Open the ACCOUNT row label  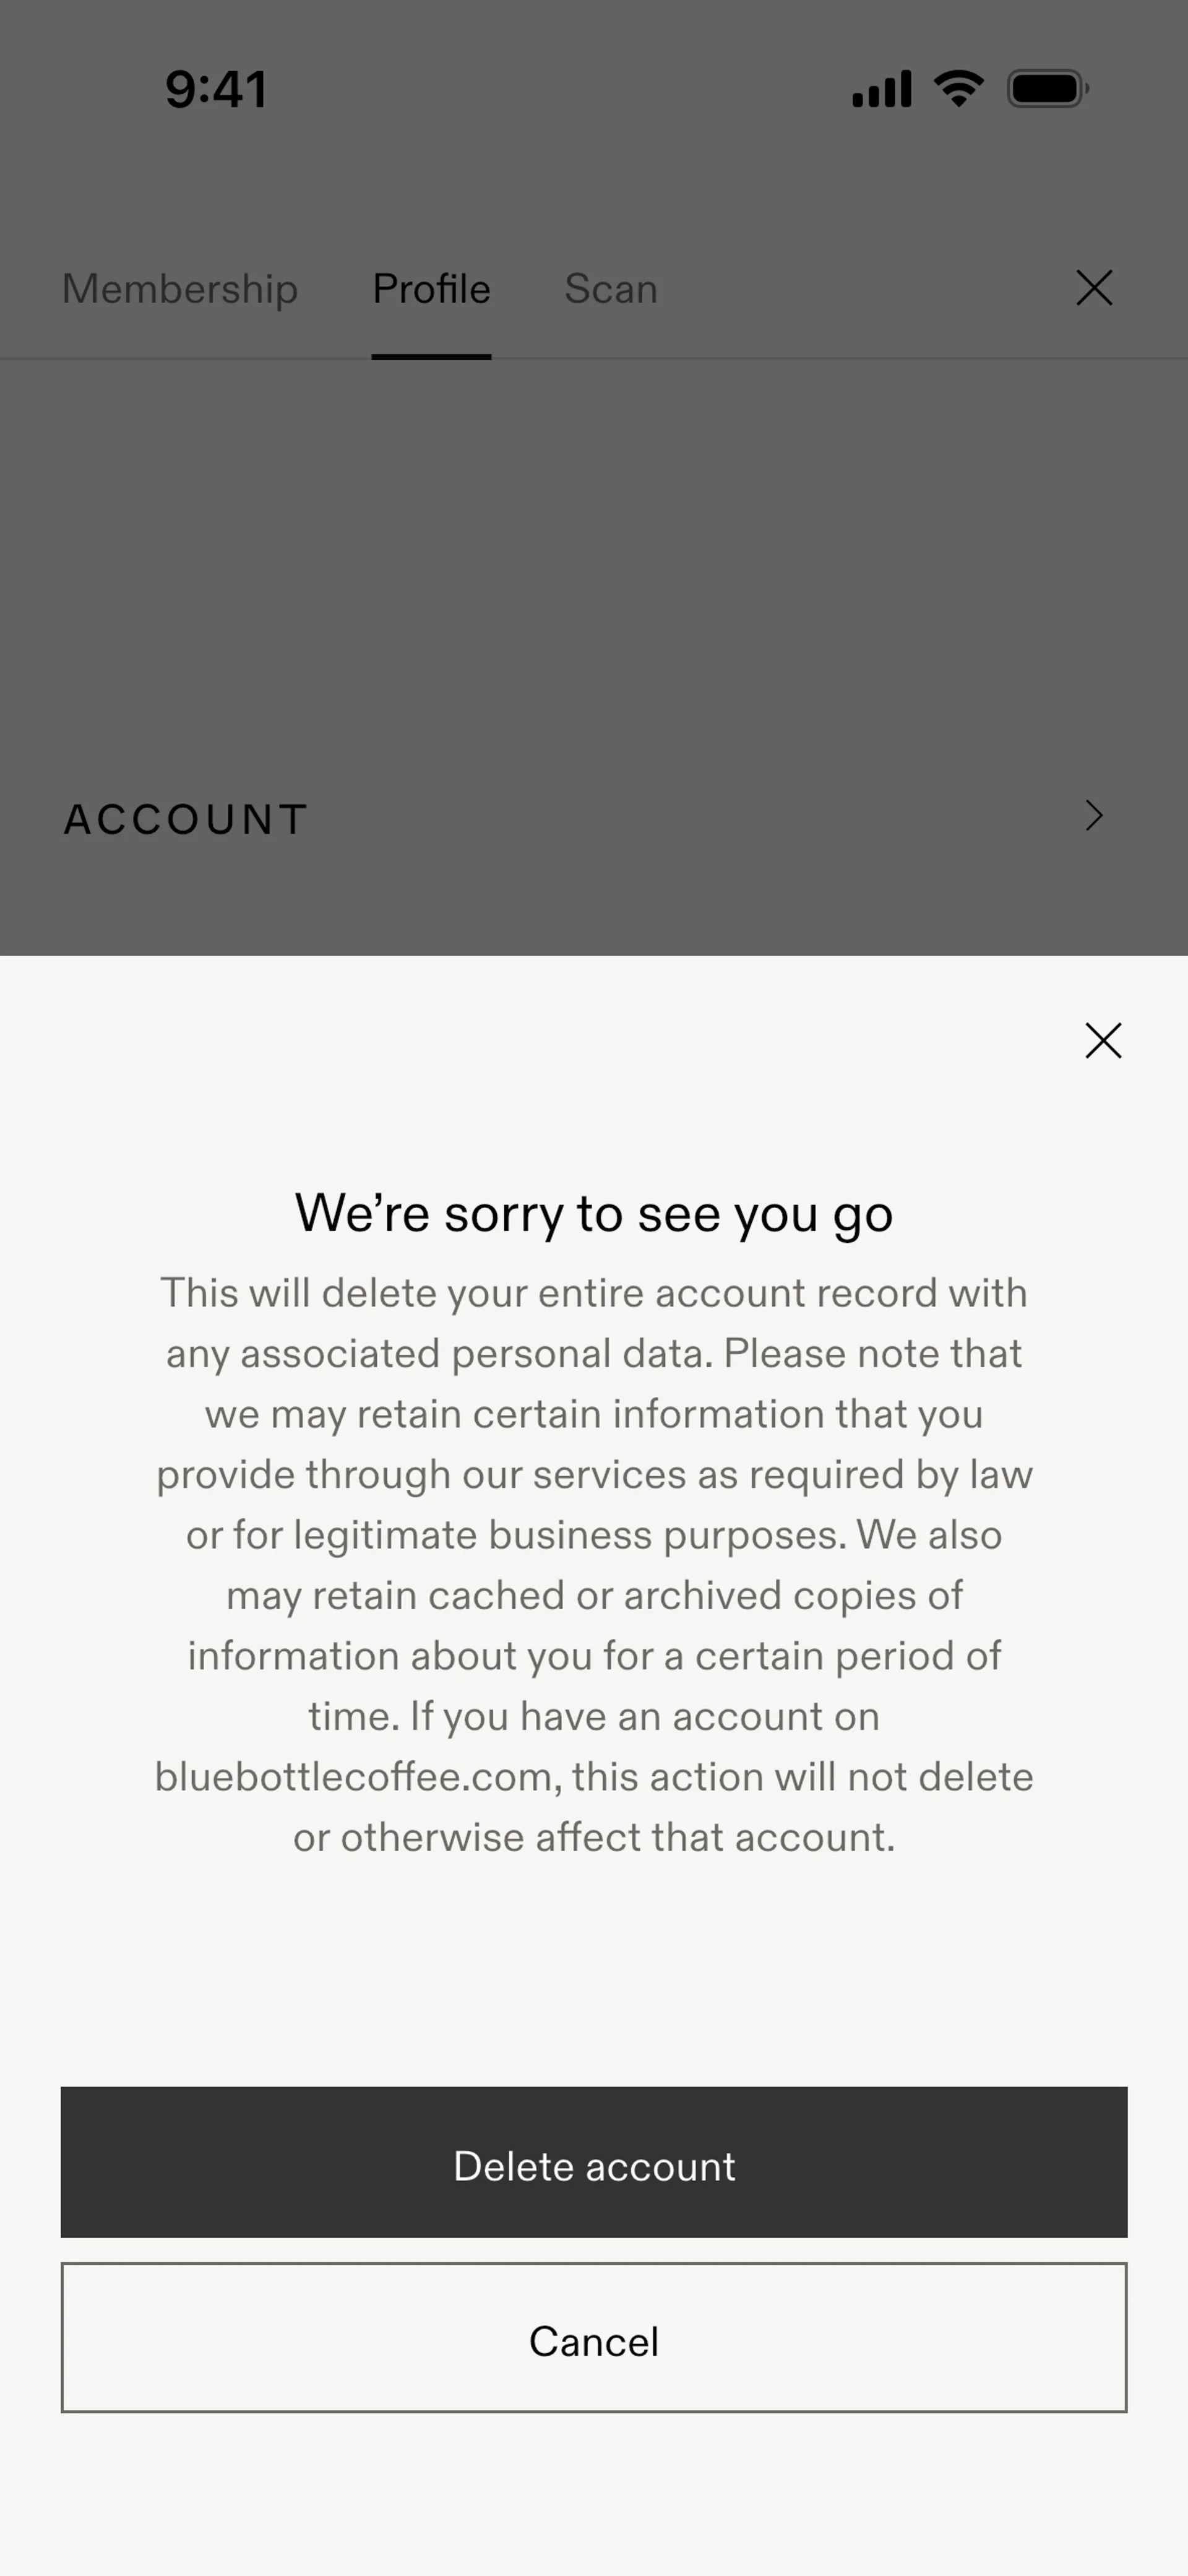186,819
